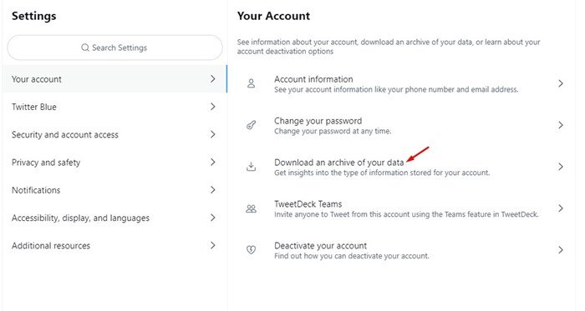Open the Notifications settings category
Screen dimensions: 585x311
pyautogui.click(x=114, y=190)
